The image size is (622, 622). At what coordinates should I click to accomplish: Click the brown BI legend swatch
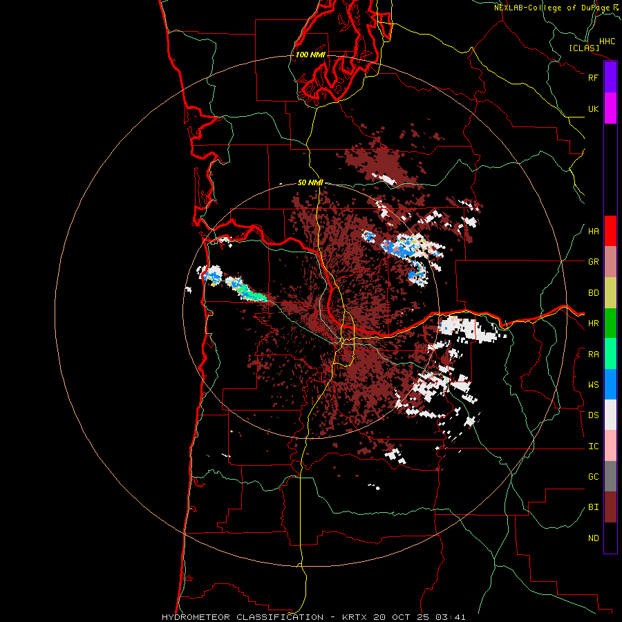610,507
